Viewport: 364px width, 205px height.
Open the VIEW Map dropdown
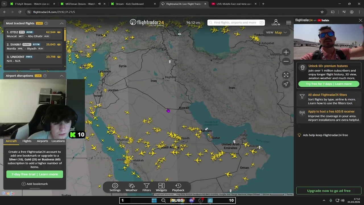coord(276,32)
